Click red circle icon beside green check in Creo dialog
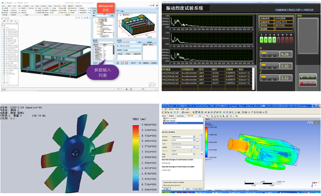Viewport: 321px width, 196px height. tap(126, 63)
